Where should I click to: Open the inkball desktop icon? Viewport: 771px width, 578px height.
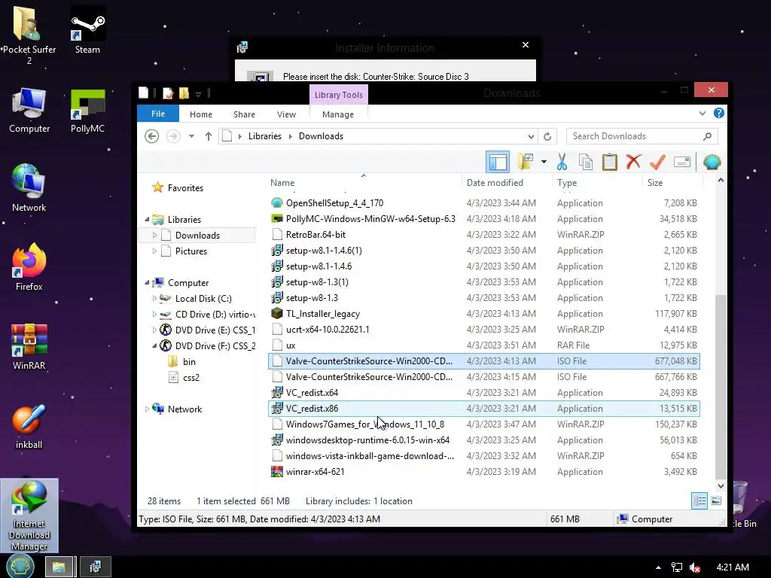pyautogui.click(x=29, y=427)
